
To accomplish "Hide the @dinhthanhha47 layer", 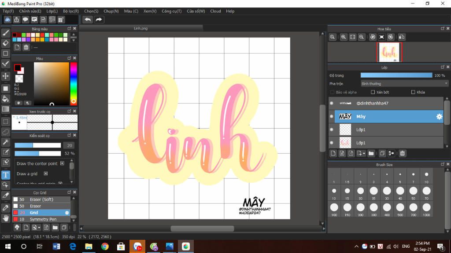I will [x=332, y=103].
